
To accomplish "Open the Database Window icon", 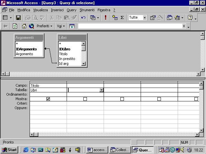I will 170,18.
